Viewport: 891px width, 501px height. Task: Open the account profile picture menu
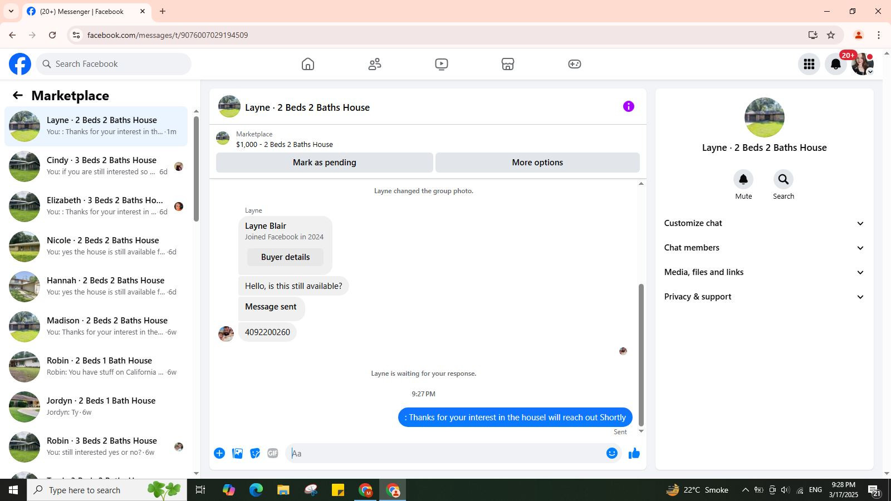pos(863,64)
